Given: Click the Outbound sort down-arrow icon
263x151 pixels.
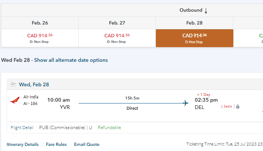Looking at the screenshot, I should coord(206,11).
